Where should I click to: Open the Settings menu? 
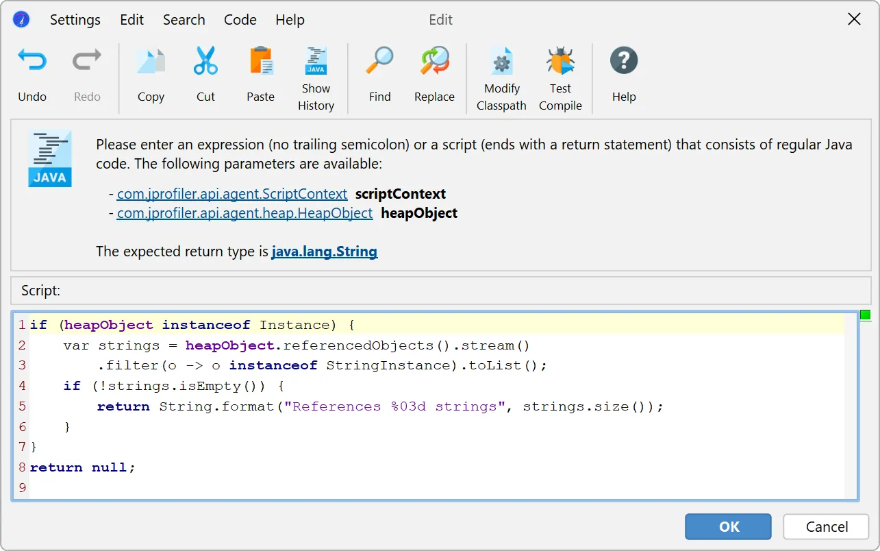tap(75, 20)
